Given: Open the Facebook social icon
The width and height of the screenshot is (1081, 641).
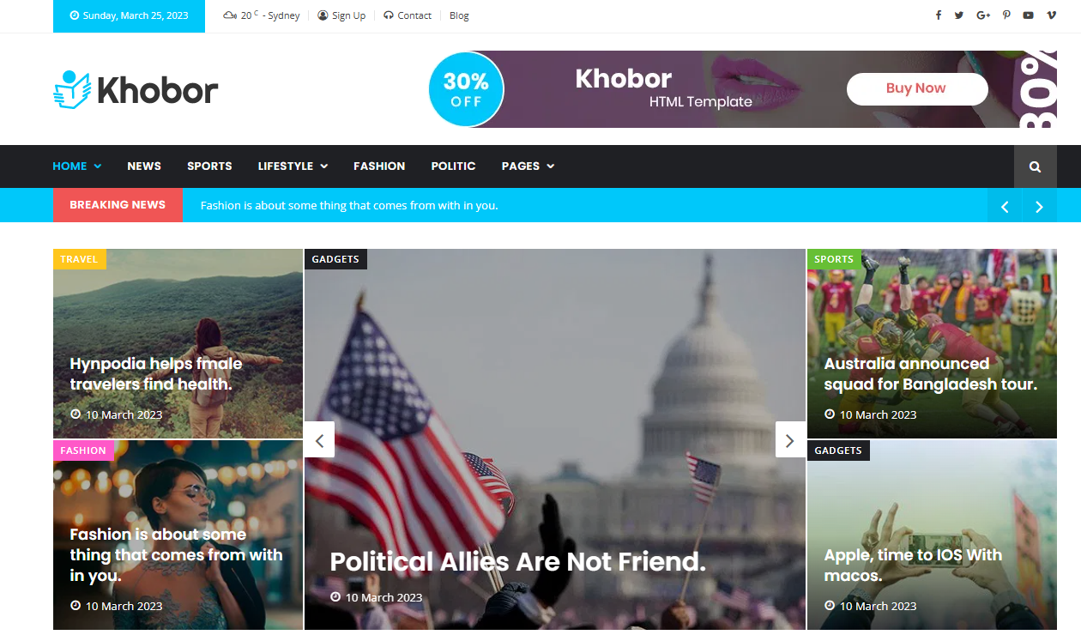Looking at the screenshot, I should click(938, 15).
